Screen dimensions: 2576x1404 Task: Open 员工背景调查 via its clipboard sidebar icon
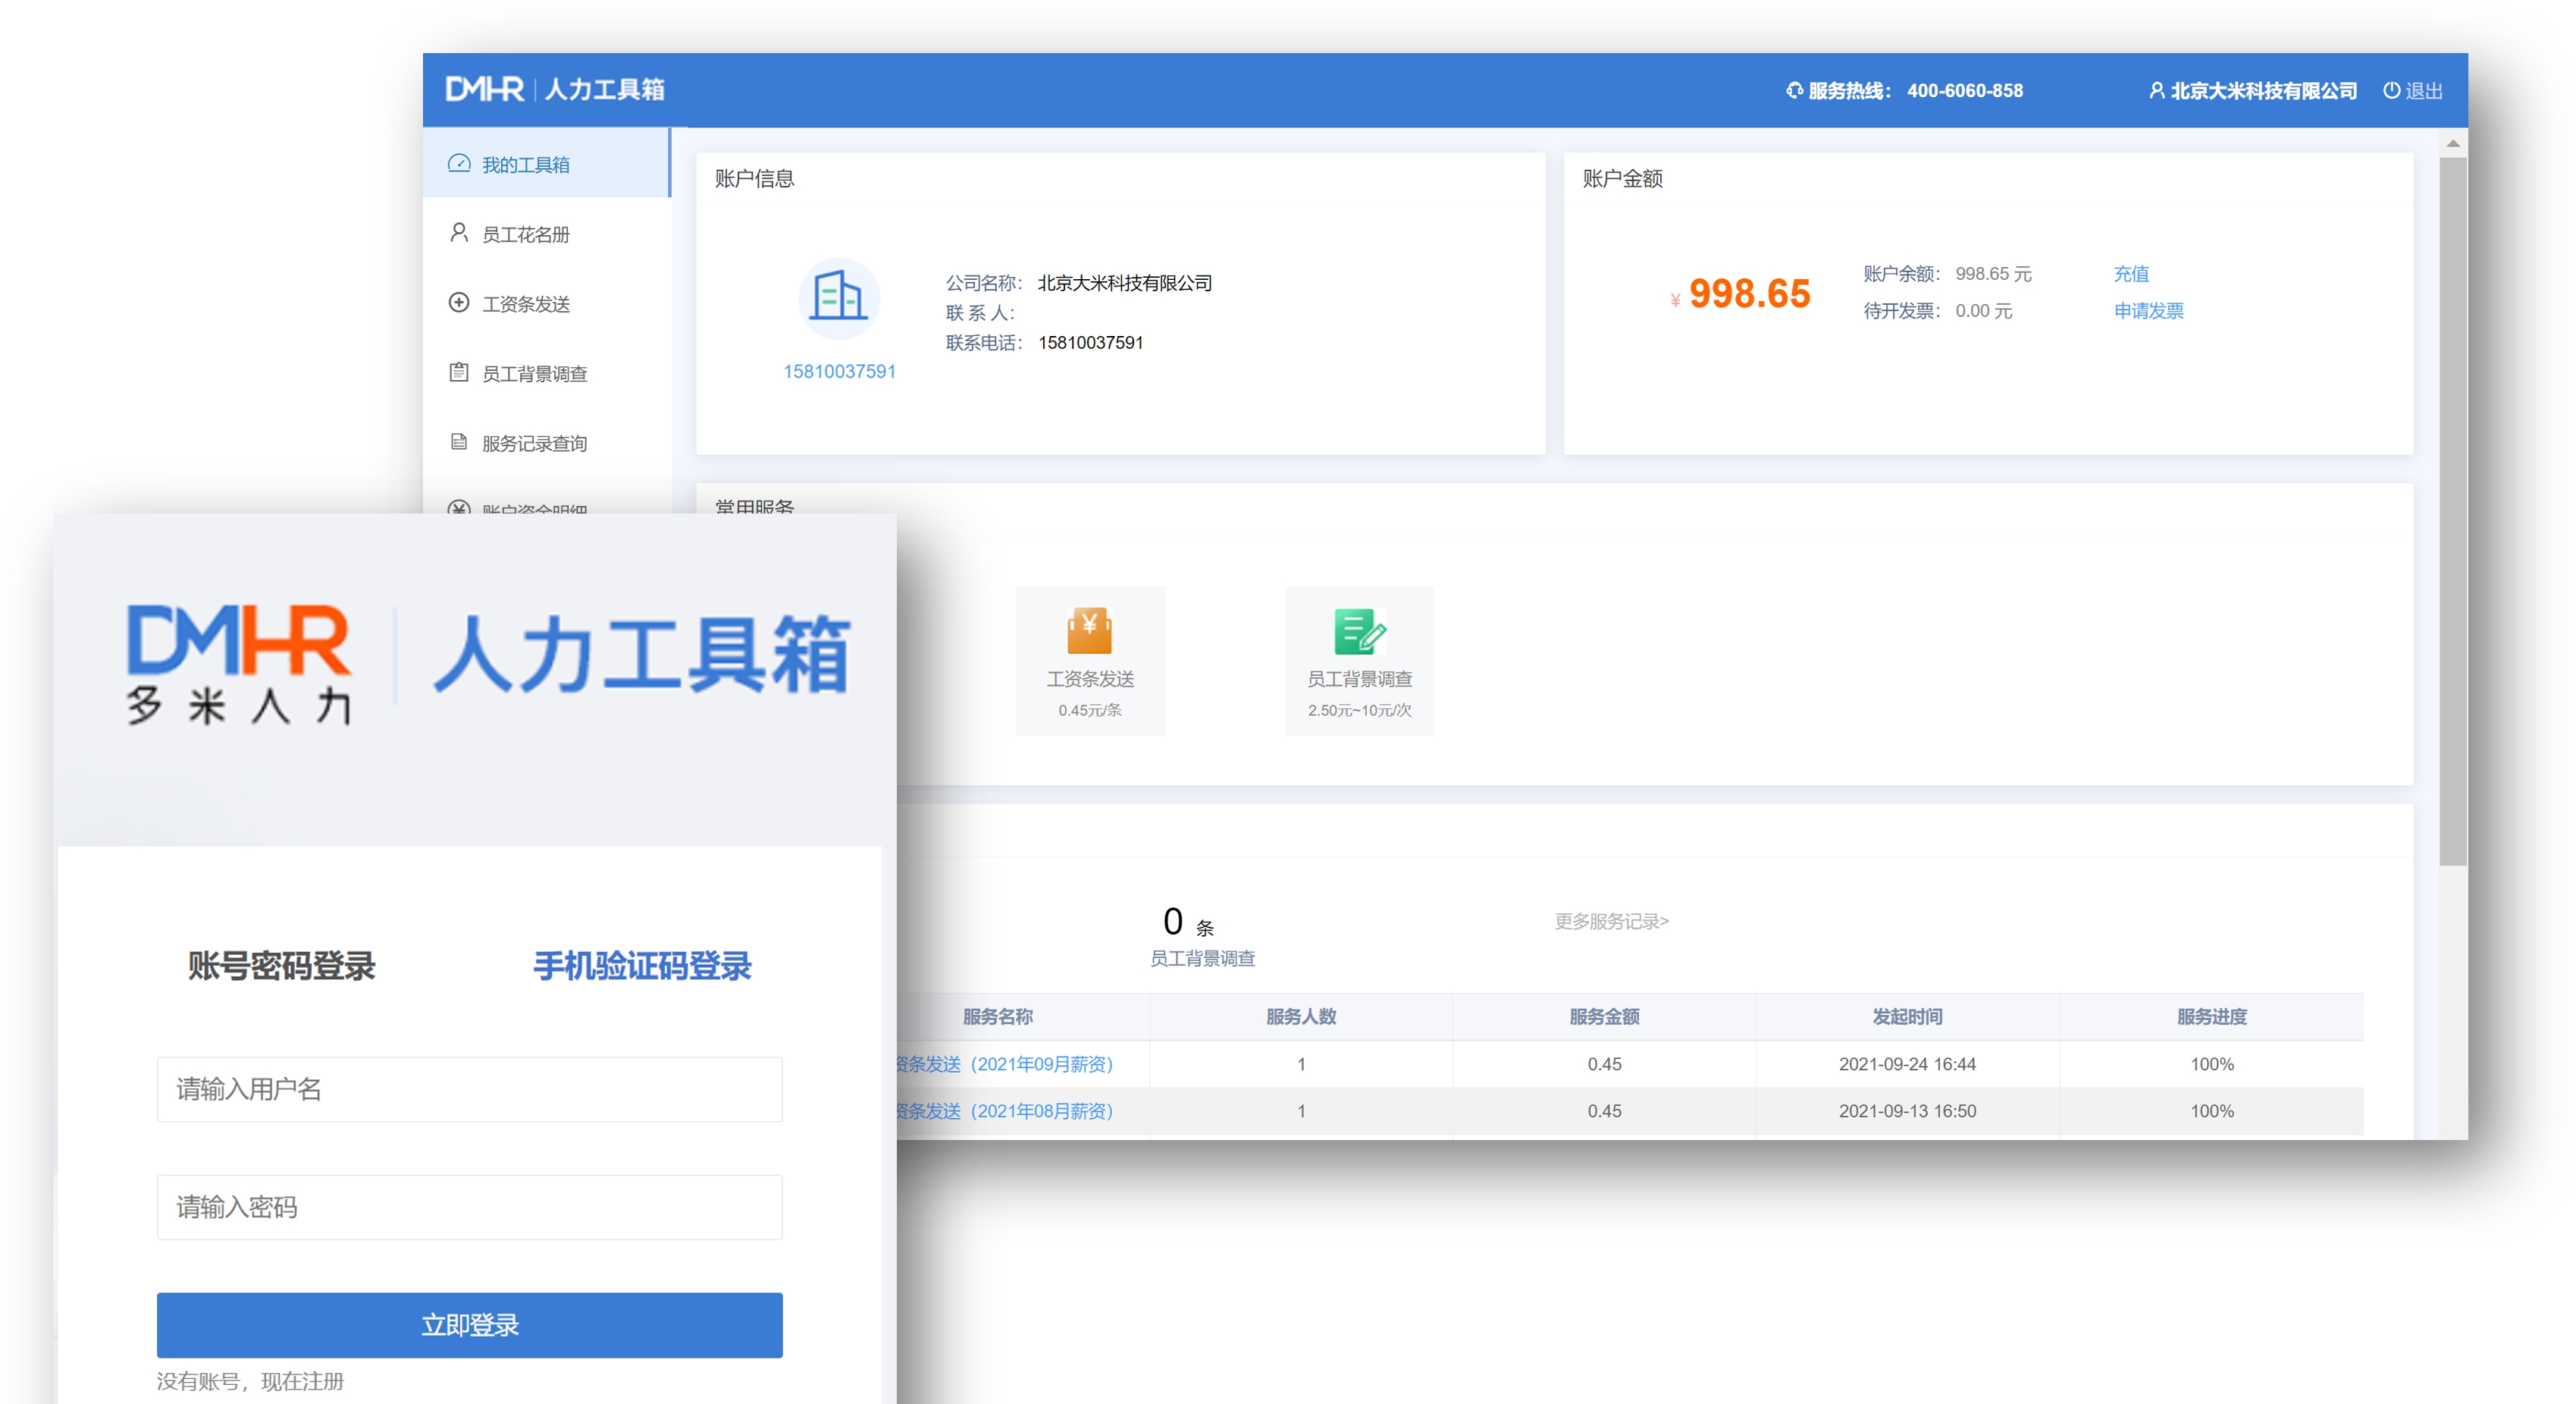click(x=459, y=372)
